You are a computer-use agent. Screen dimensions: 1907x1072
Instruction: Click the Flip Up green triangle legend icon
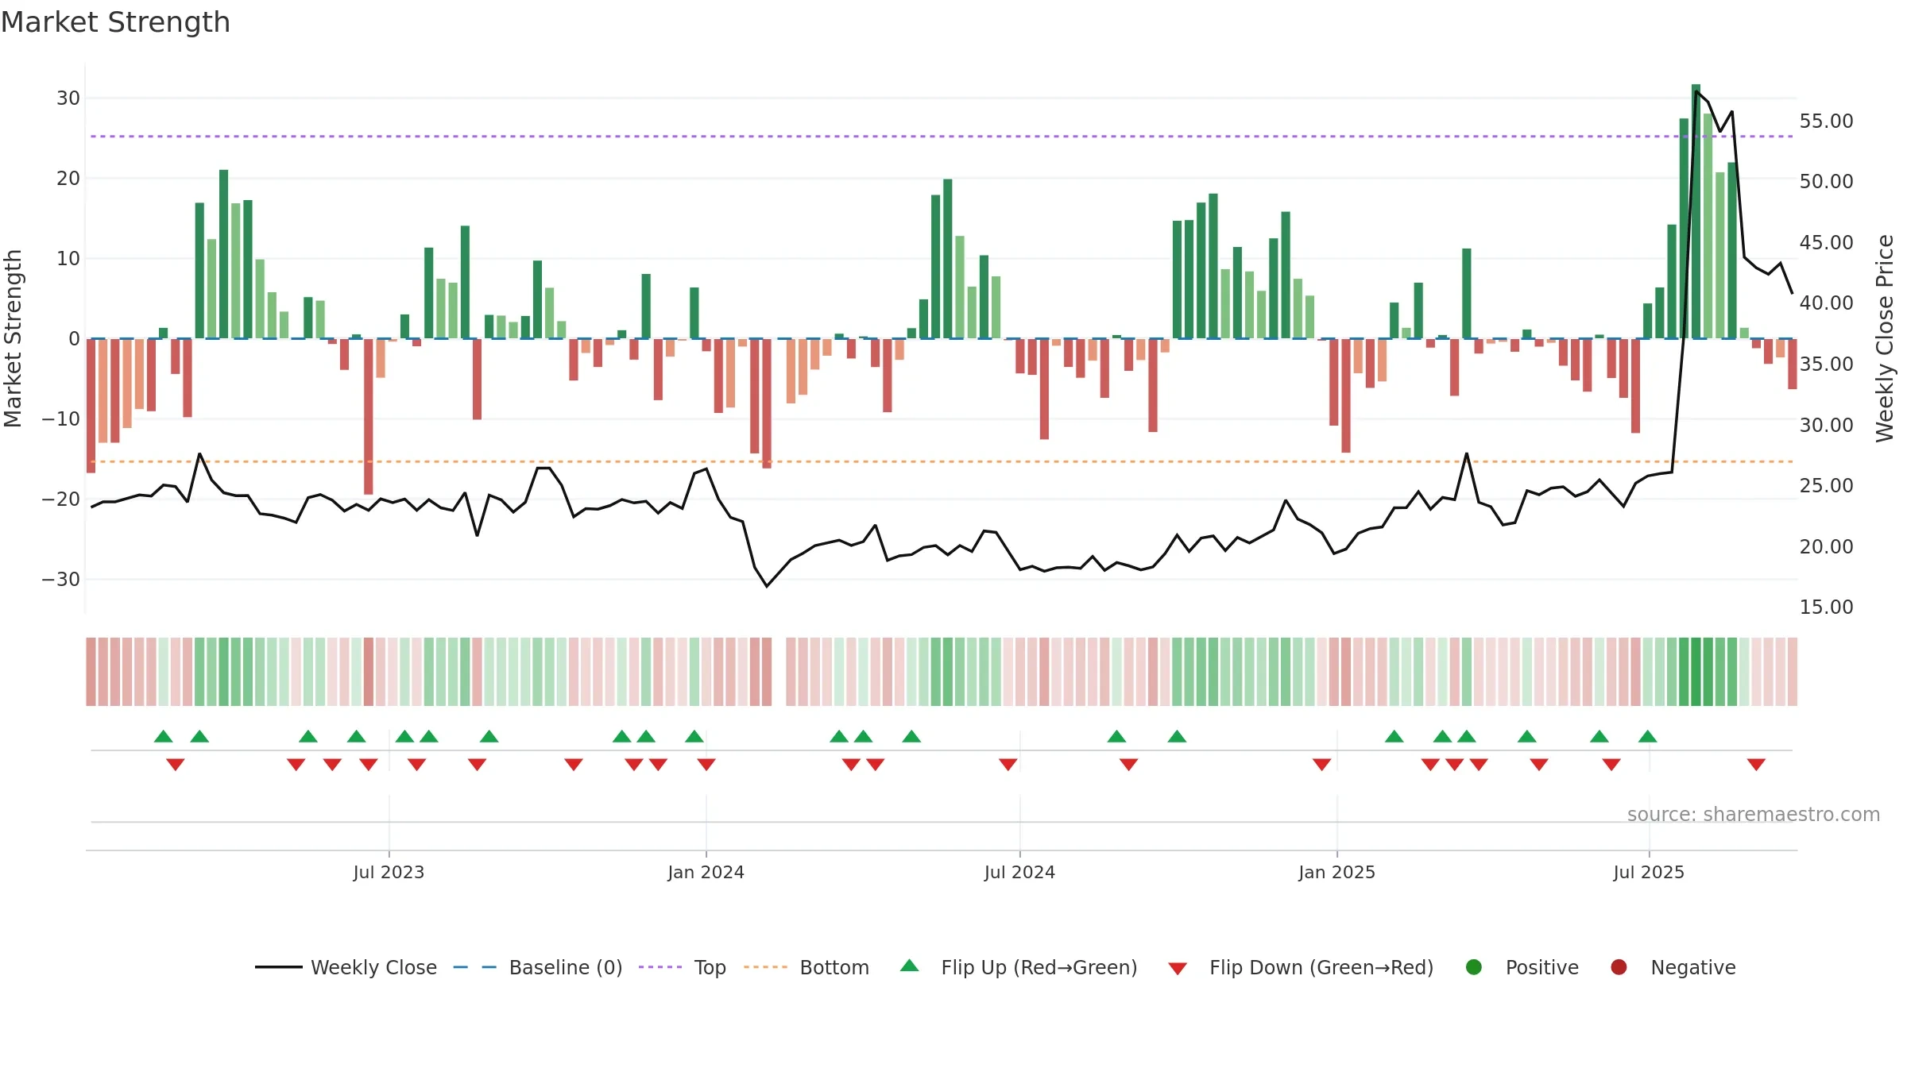910,966
